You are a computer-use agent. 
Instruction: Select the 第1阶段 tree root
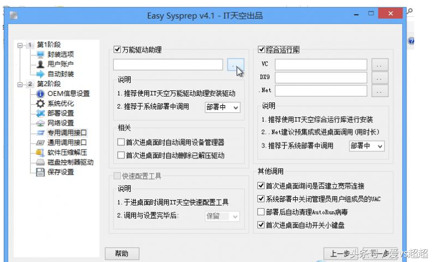pyautogui.click(x=49, y=44)
